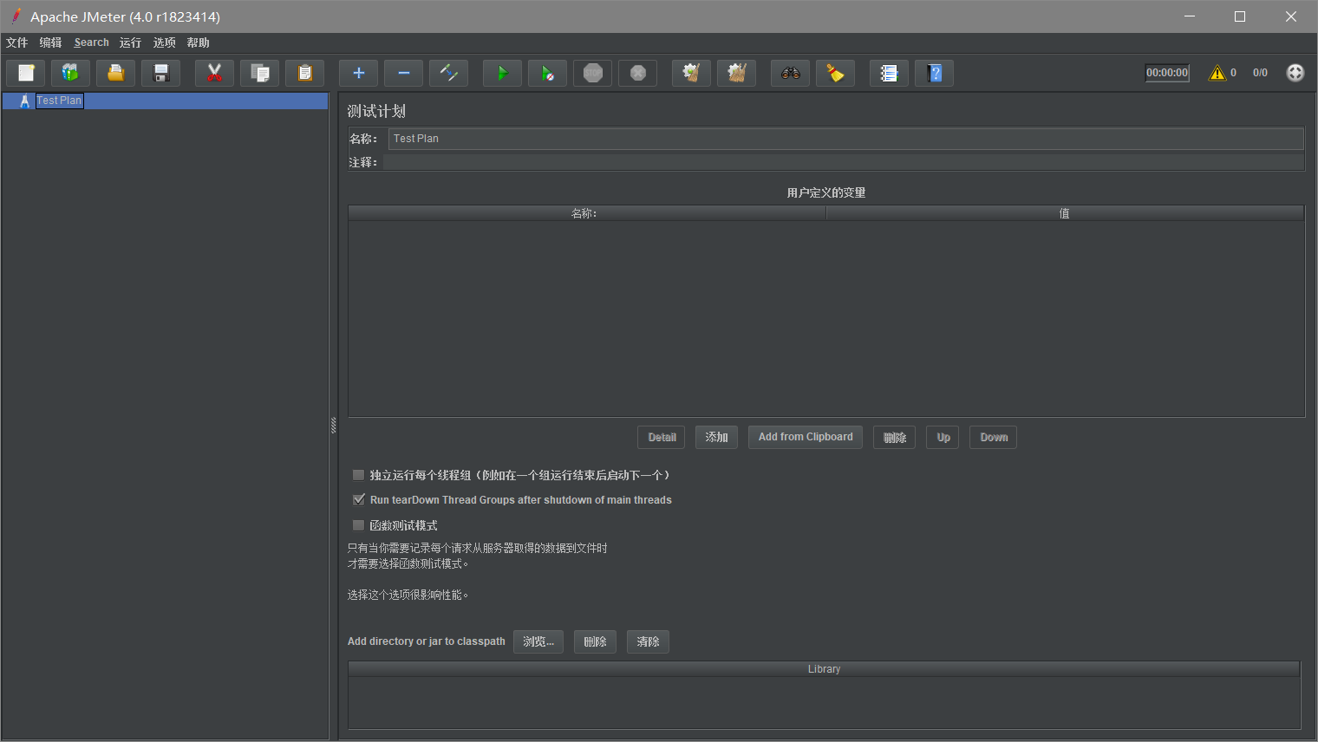Screen dimensions: 1318x742
Task: Click the binoculars Search icon
Action: [790, 74]
